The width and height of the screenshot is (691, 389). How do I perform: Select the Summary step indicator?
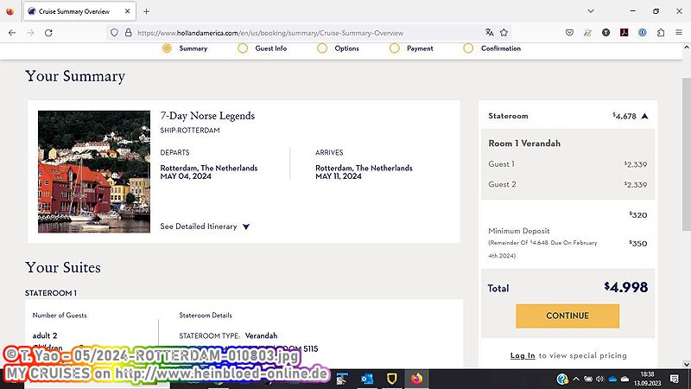pyautogui.click(x=167, y=48)
